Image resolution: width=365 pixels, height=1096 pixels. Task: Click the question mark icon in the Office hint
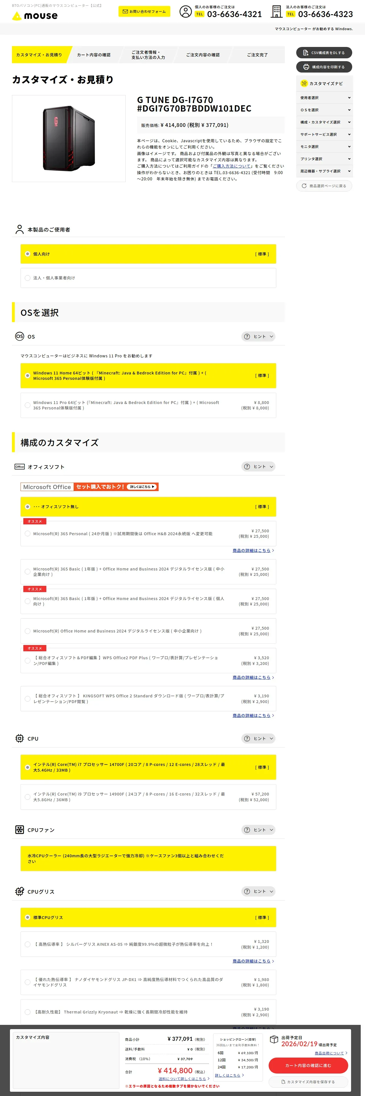(247, 467)
